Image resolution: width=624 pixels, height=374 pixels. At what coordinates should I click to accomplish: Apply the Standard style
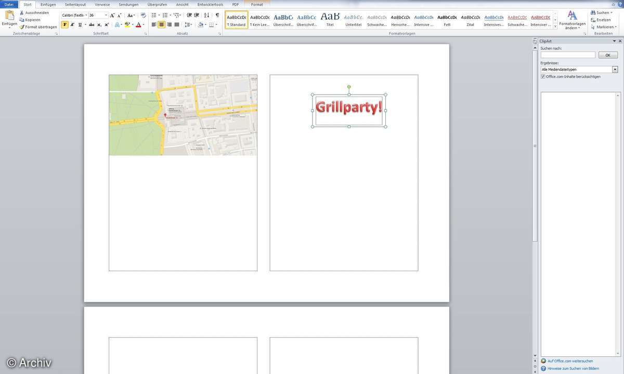[x=237, y=20]
